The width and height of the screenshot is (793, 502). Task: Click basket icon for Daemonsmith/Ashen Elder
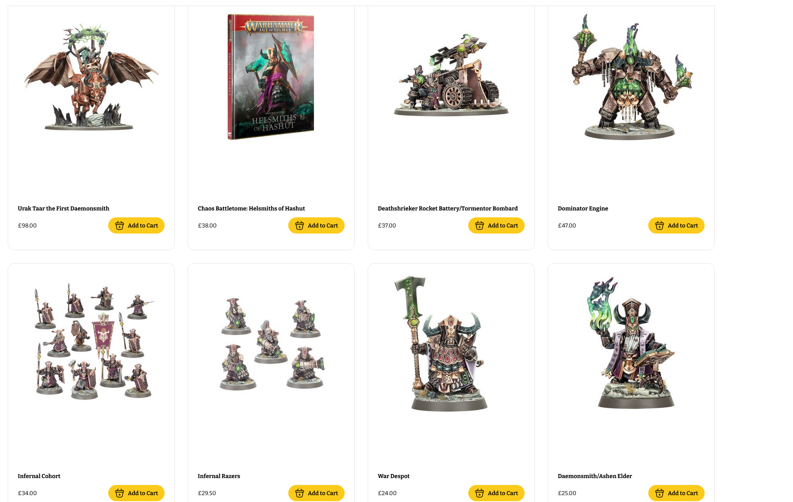660,493
